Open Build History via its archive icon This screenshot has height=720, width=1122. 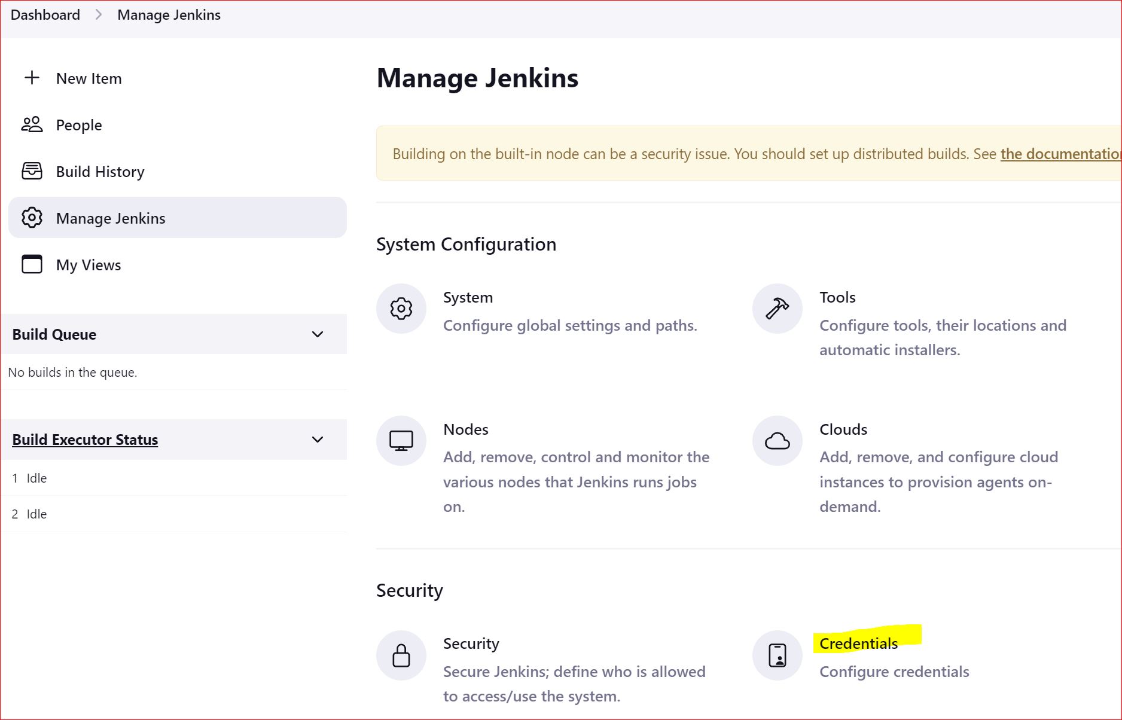pos(32,171)
